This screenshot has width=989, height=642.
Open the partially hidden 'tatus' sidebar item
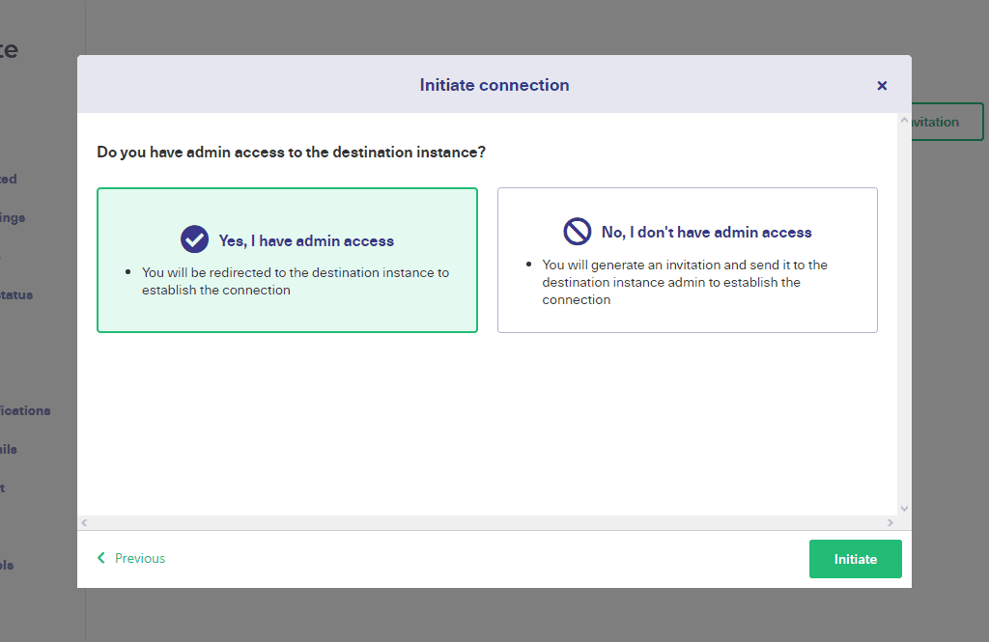16,294
